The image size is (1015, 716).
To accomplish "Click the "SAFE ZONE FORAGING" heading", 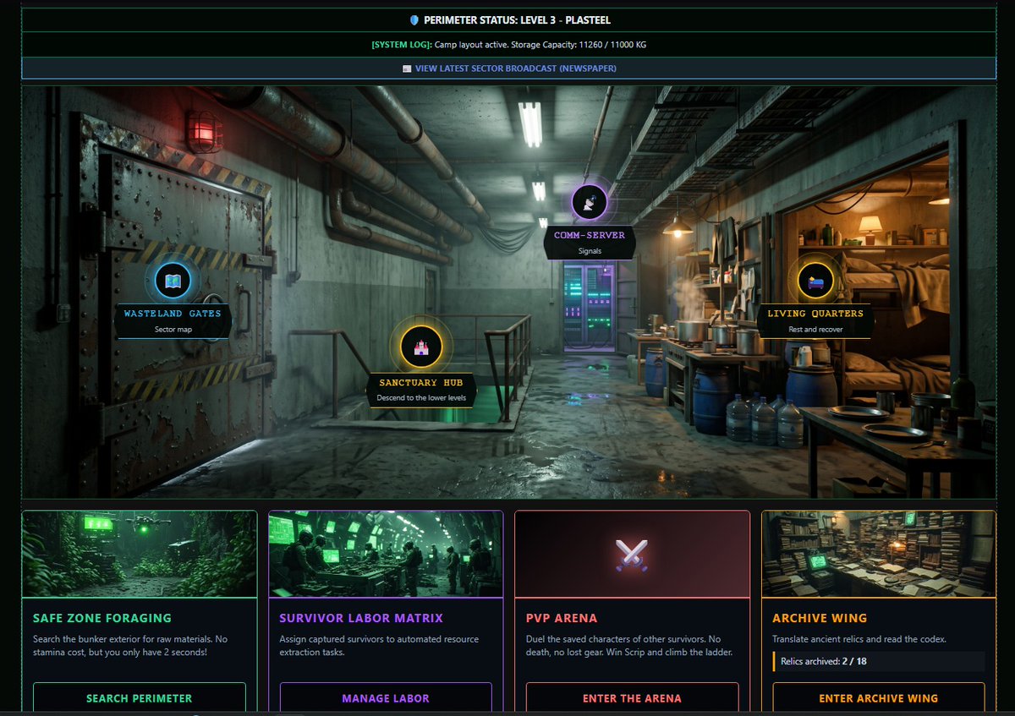I will click(101, 618).
